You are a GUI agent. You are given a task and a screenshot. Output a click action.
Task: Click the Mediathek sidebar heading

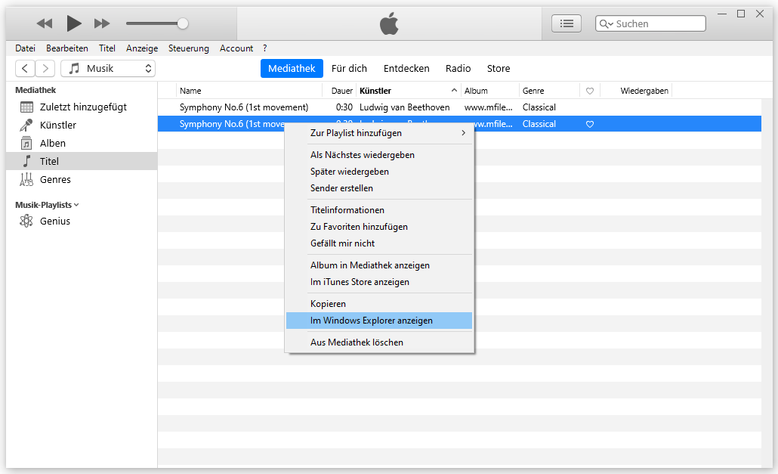[36, 90]
